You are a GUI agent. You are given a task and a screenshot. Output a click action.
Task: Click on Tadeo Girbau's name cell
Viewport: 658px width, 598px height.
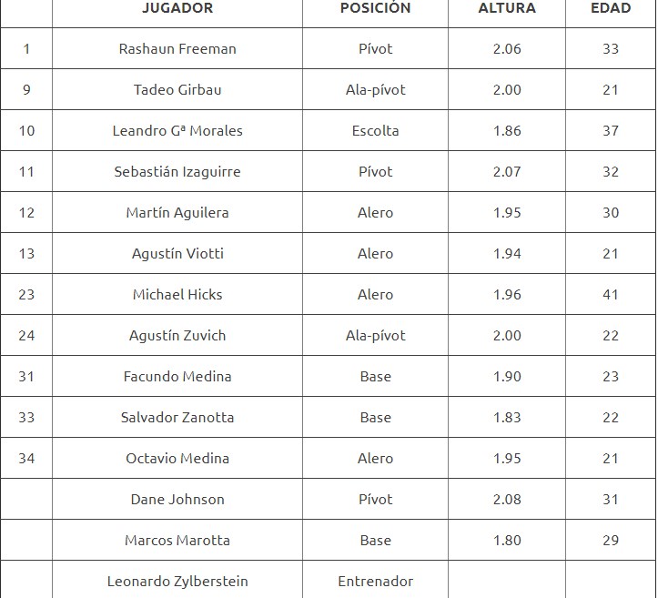[177, 90]
